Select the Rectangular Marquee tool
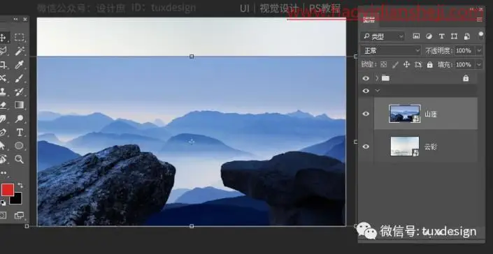Screen dimensions: 493x254 pyautogui.click(x=19, y=37)
